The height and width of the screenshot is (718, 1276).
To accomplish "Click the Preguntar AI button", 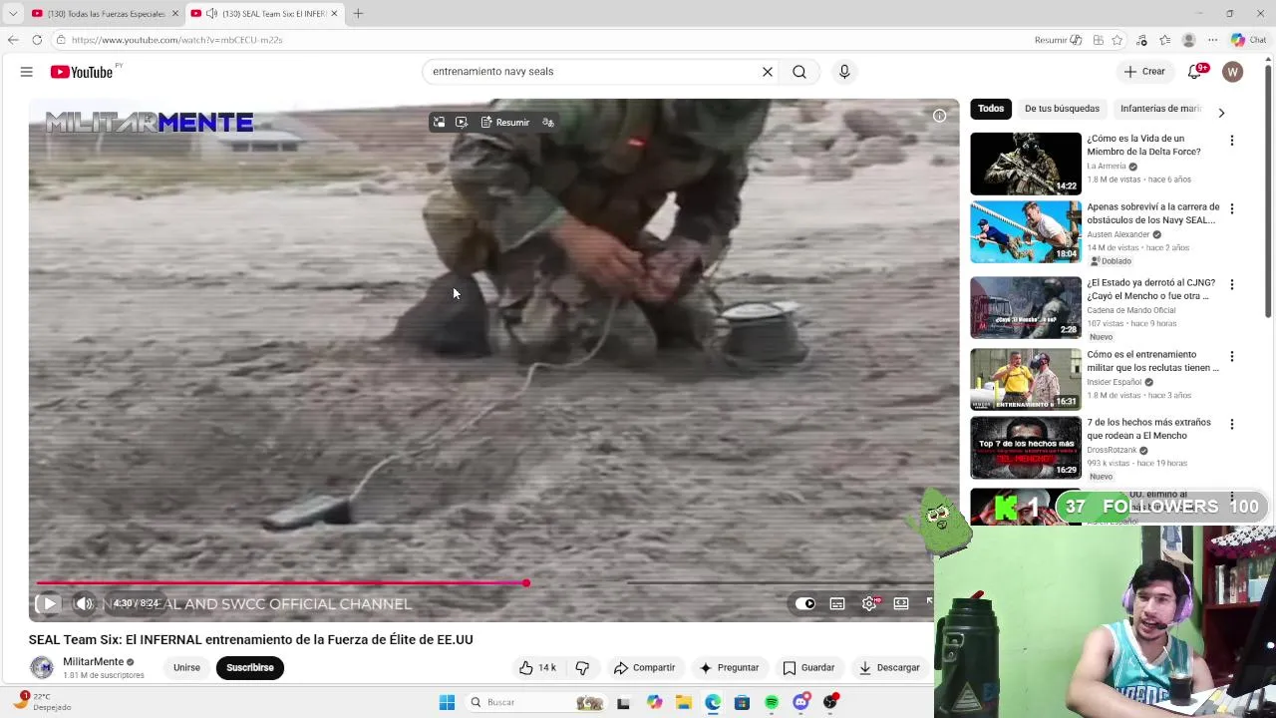I will click(x=729, y=668).
